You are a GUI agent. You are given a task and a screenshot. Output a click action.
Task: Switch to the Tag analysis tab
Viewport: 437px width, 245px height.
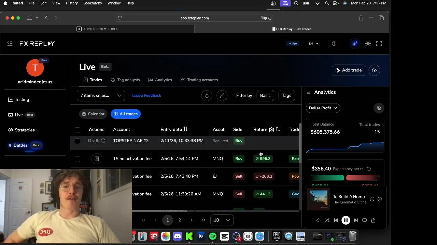click(125, 80)
